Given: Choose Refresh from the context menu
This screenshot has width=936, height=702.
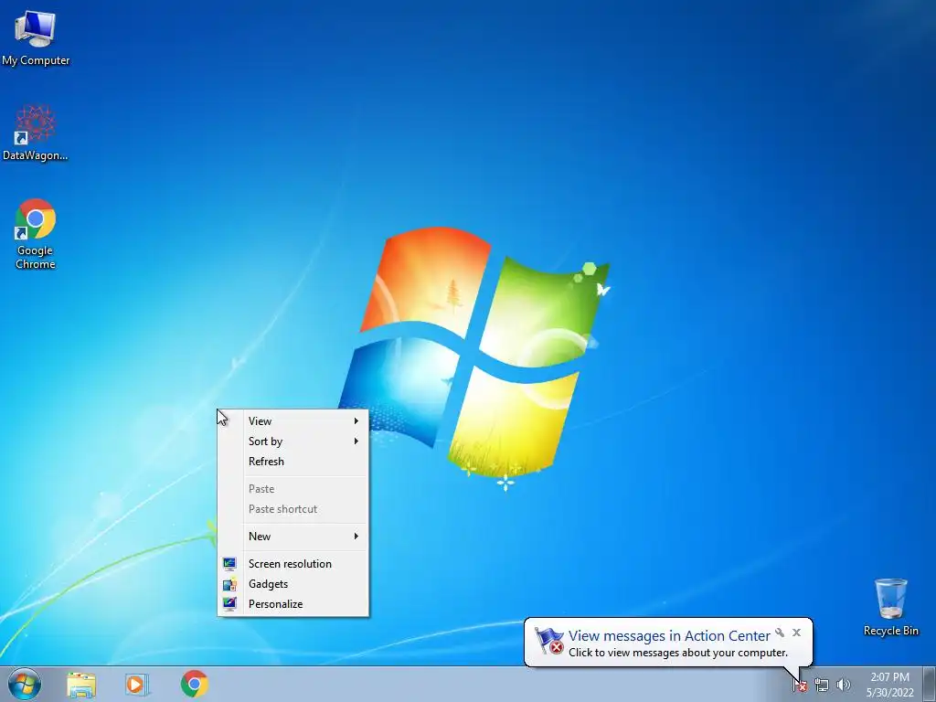Looking at the screenshot, I should point(293,462).
